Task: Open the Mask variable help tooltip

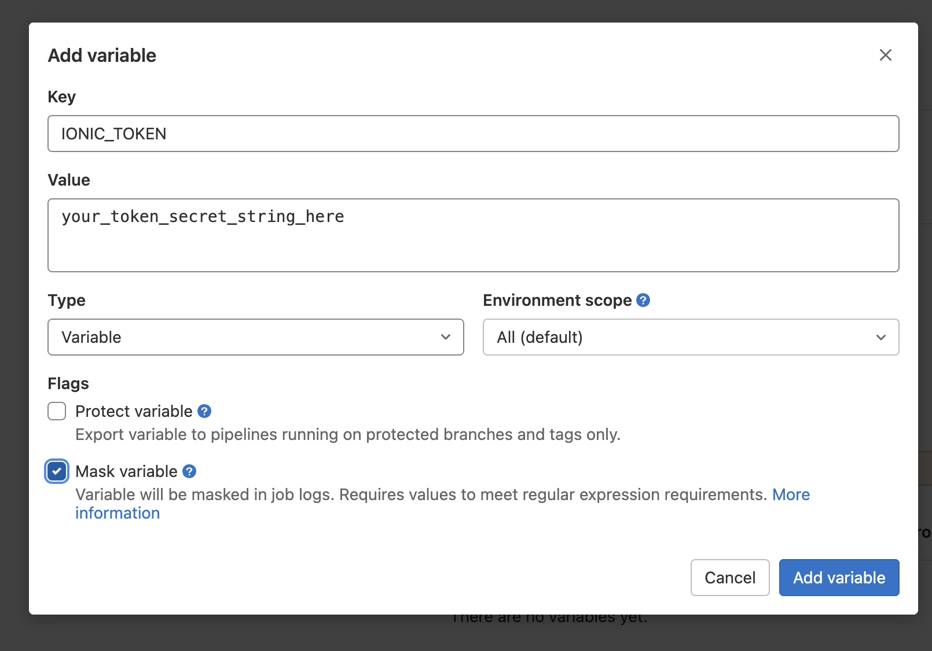Action: pos(188,471)
